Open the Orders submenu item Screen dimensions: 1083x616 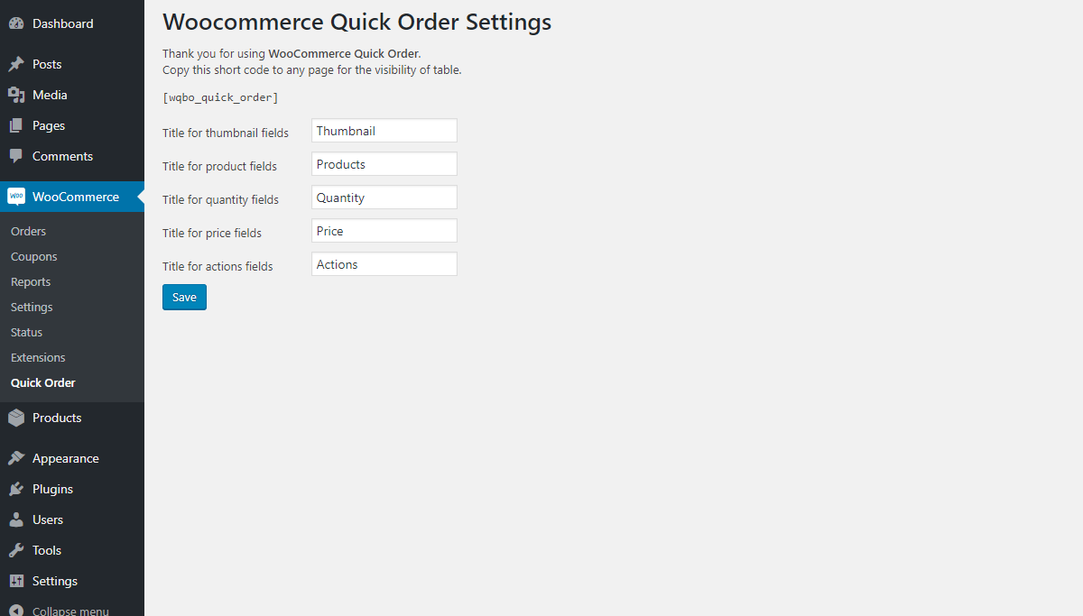28,231
